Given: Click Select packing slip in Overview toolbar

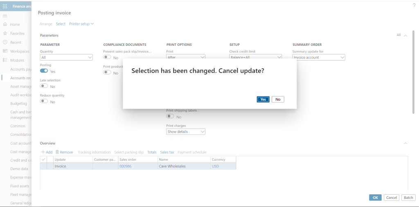Looking at the screenshot, I should [x=129, y=152].
